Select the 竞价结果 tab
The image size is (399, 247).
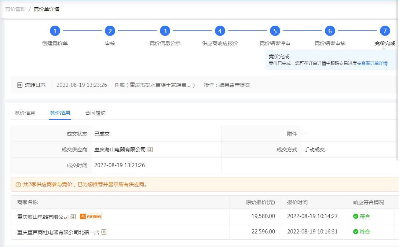[60, 113]
